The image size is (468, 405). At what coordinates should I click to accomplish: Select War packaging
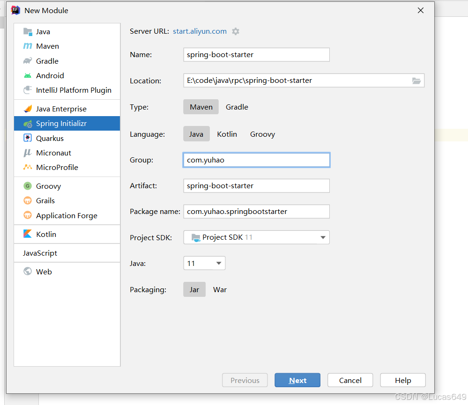coord(220,289)
